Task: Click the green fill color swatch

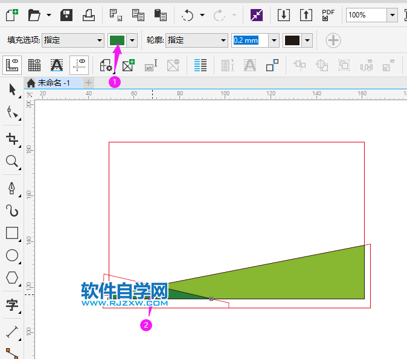Action: tap(117, 40)
